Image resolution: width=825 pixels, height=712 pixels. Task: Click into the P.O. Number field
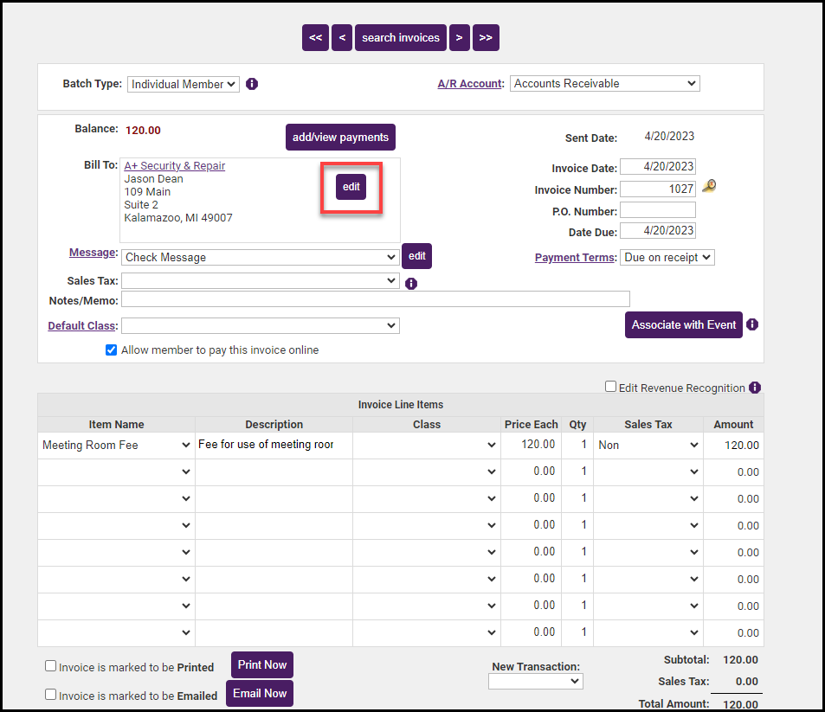point(657,210)
